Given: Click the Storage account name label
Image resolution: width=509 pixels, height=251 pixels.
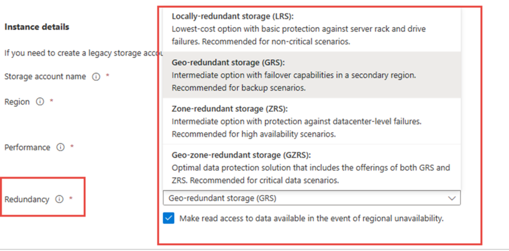Looking at the screenshot, I should [45, 77].
